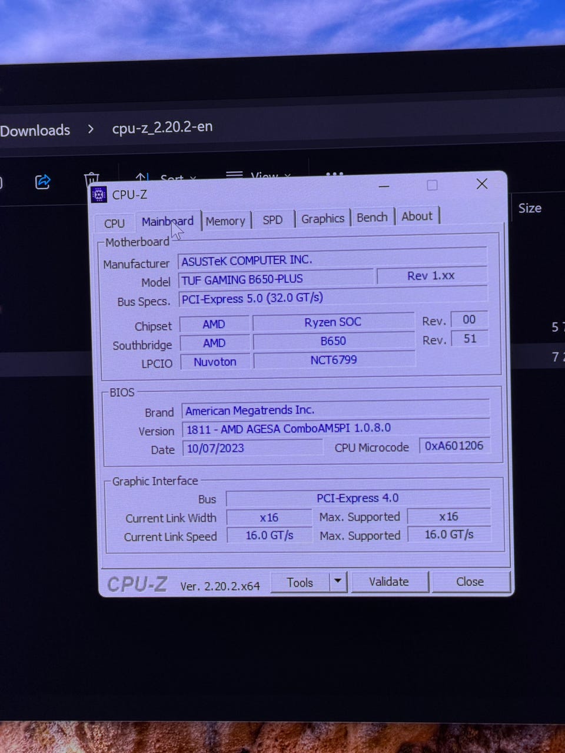Click the Southbridge Rev. 51 value
Viewport: 565px width, 753px height.
(x=469, y=338)
